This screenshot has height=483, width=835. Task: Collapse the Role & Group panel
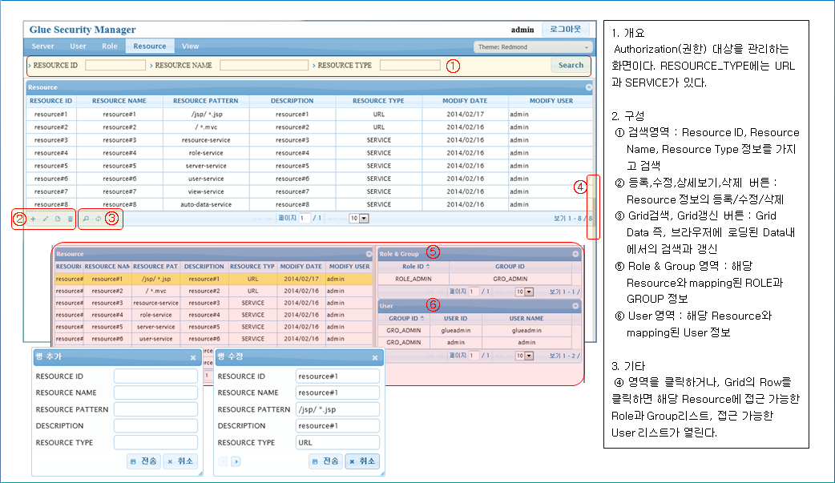point(575,254)
